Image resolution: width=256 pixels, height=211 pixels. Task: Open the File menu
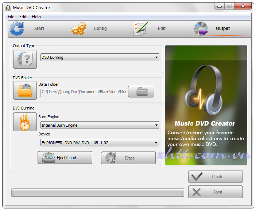11,17
